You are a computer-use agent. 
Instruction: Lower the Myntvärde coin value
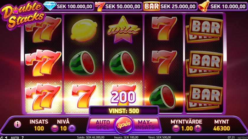click(x=176, y=128)
